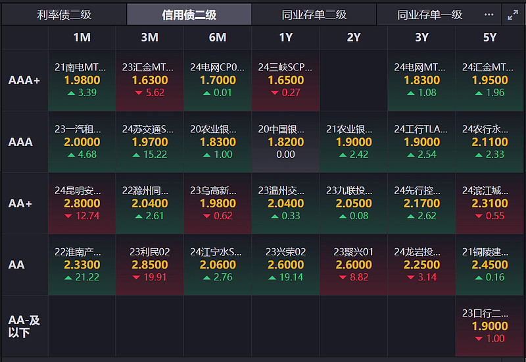Open the 23利民02 bond cell at 2.8500
This screenshot has width=526, height=362.
150,265
